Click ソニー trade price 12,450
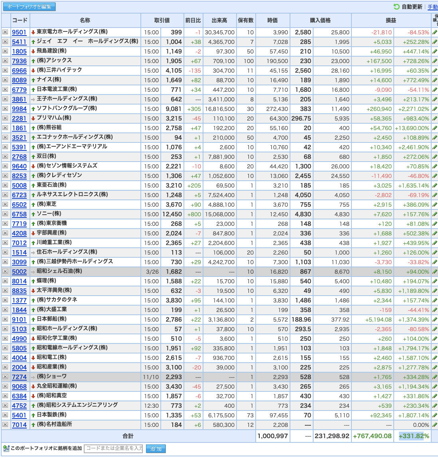This screenshot has width=438, height=458. pyautogui.click(x=172, y=214)
